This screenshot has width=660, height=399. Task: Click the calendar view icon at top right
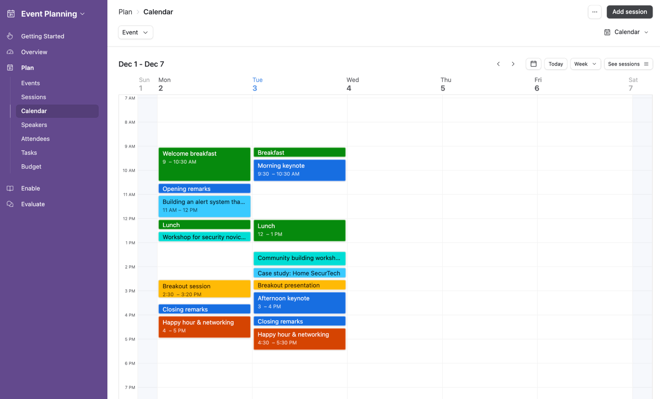(x=607, y=32)
